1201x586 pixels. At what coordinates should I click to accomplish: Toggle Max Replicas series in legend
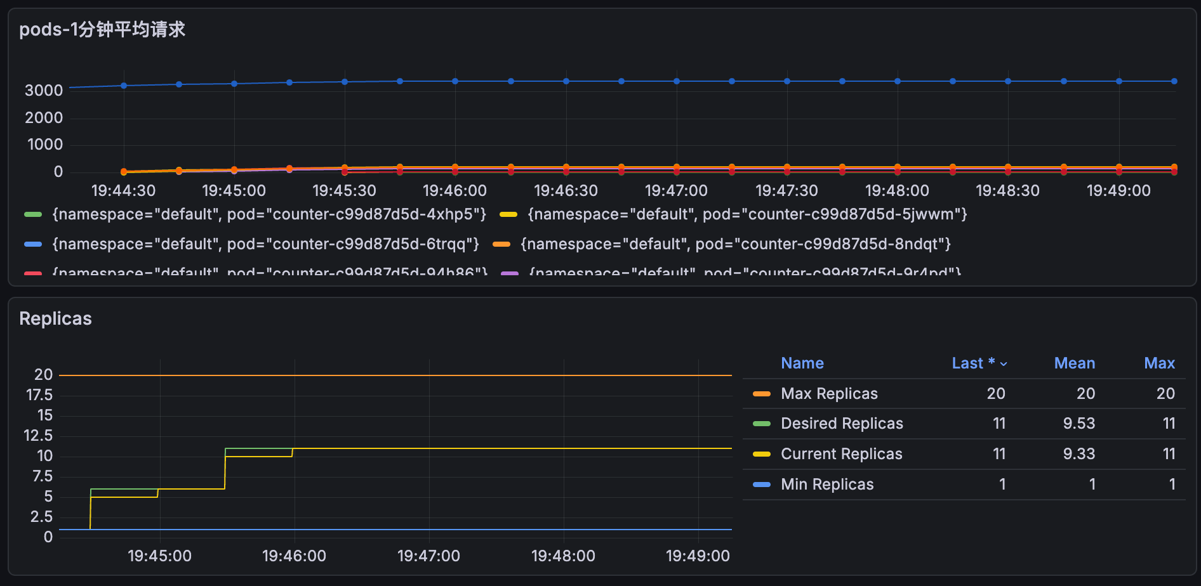829,394
